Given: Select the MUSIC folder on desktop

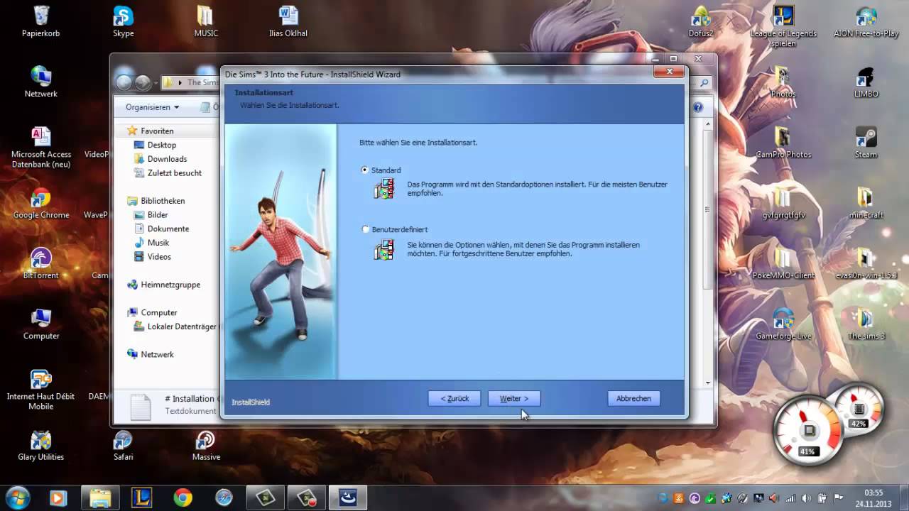Looking at the screenshot, I should (x=206, y=21).
